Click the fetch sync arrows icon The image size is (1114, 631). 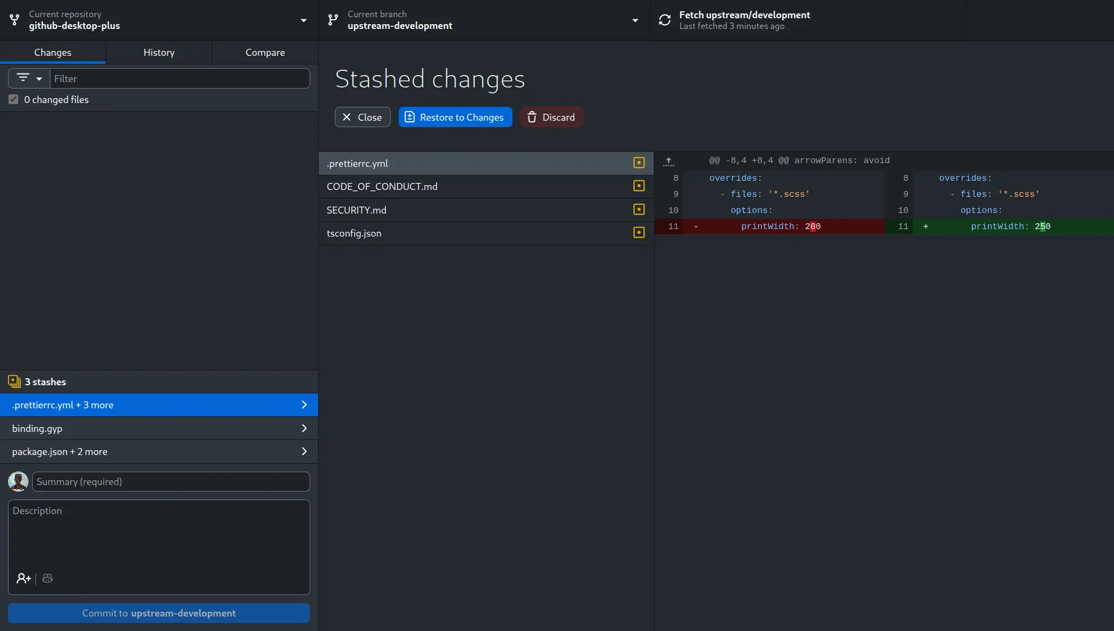coord(665,20)
